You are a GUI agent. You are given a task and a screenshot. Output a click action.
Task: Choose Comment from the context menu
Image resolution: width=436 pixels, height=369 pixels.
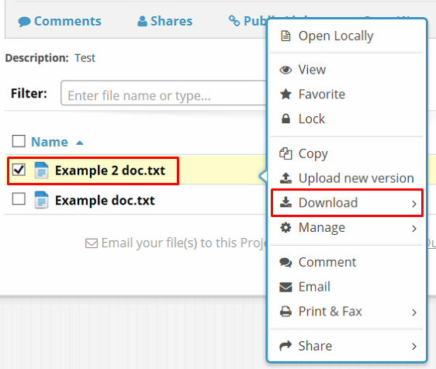pos(327,262)
